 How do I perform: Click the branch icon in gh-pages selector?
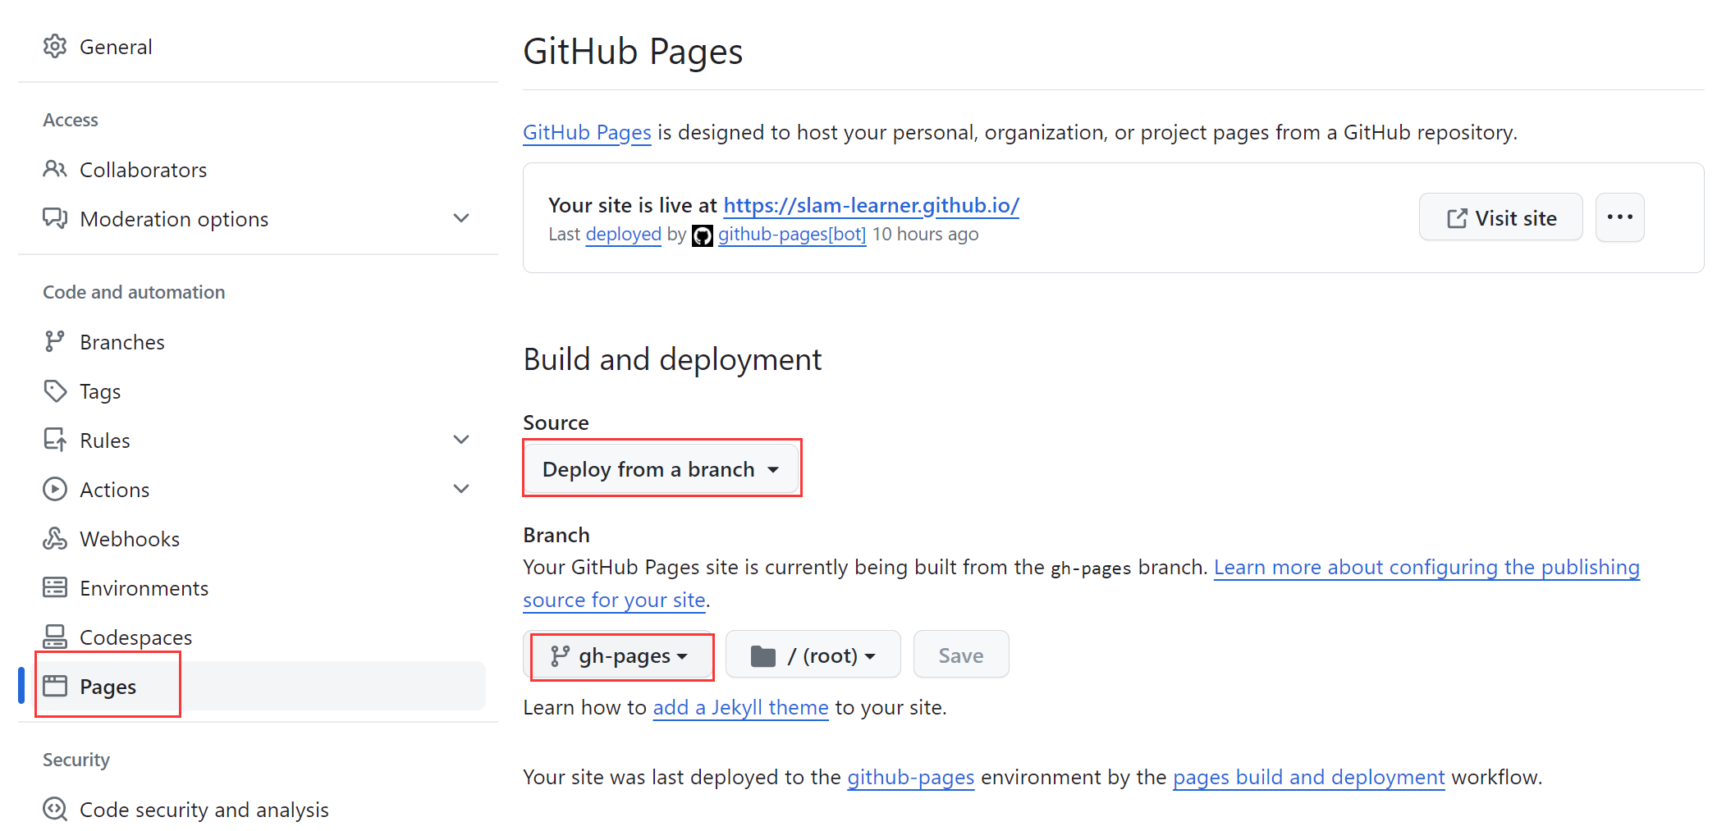pos(560,655)
